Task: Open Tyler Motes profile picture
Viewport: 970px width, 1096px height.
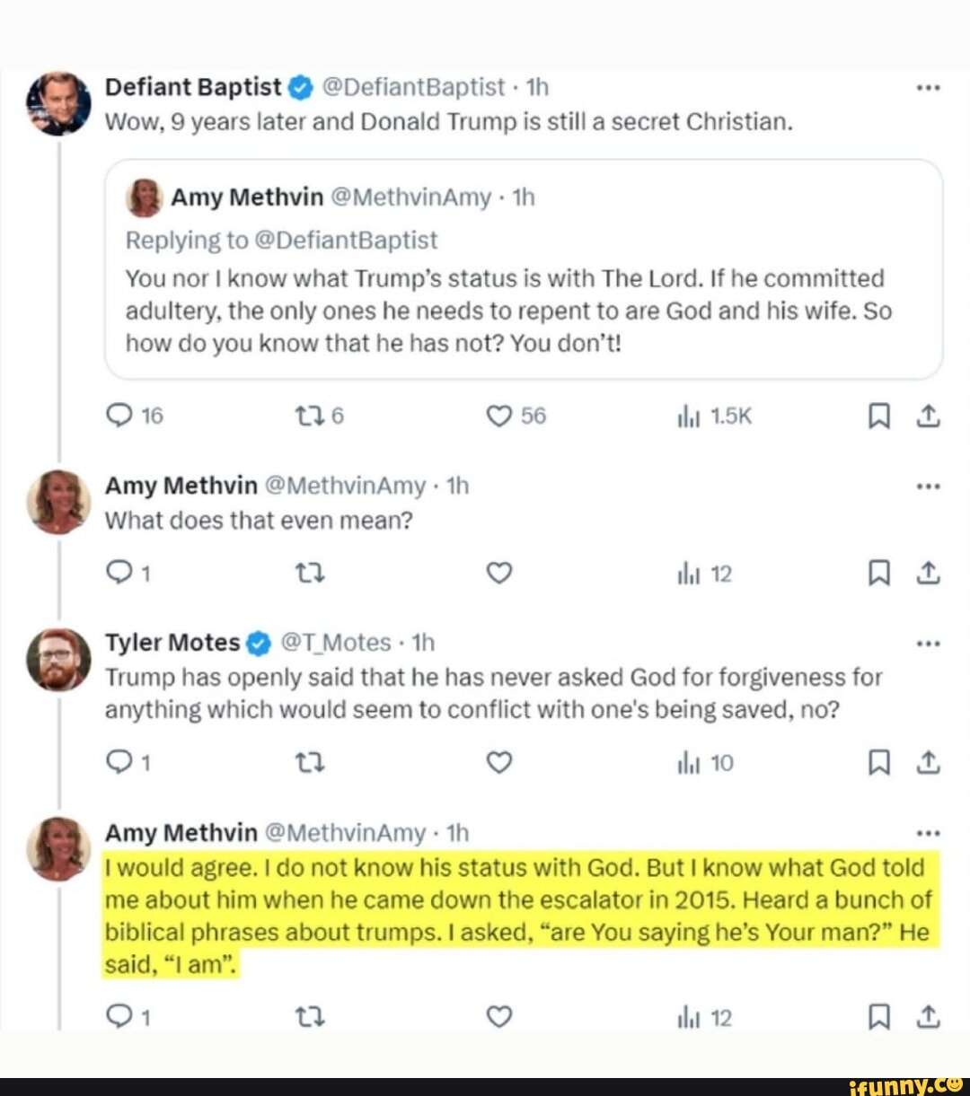Action: 58,660
